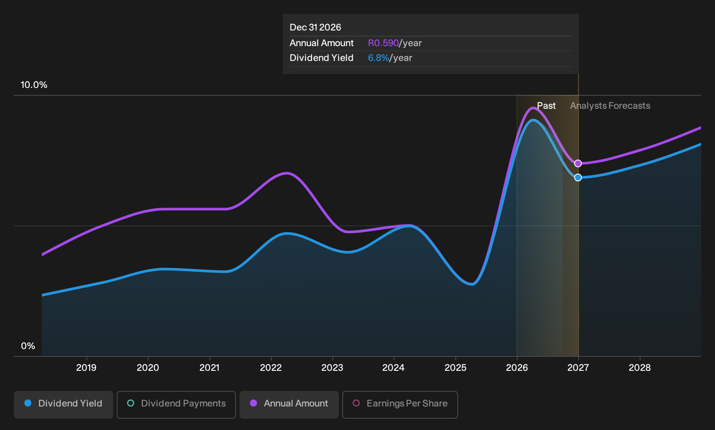Viewport: 715px width, 430px height.
Task: Click the teal Dividend Payments legend circle
Action: coord(131,403)
